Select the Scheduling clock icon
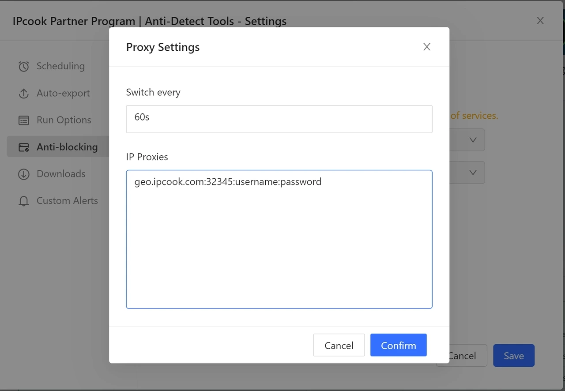This screenshot has width=565, height=391. pyautogui.click(x=23, y=66)
